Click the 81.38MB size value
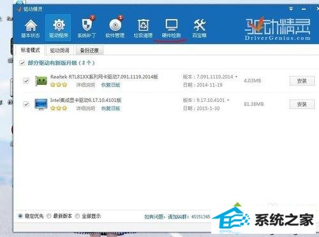The image size is (319, 237). [254, 104]
